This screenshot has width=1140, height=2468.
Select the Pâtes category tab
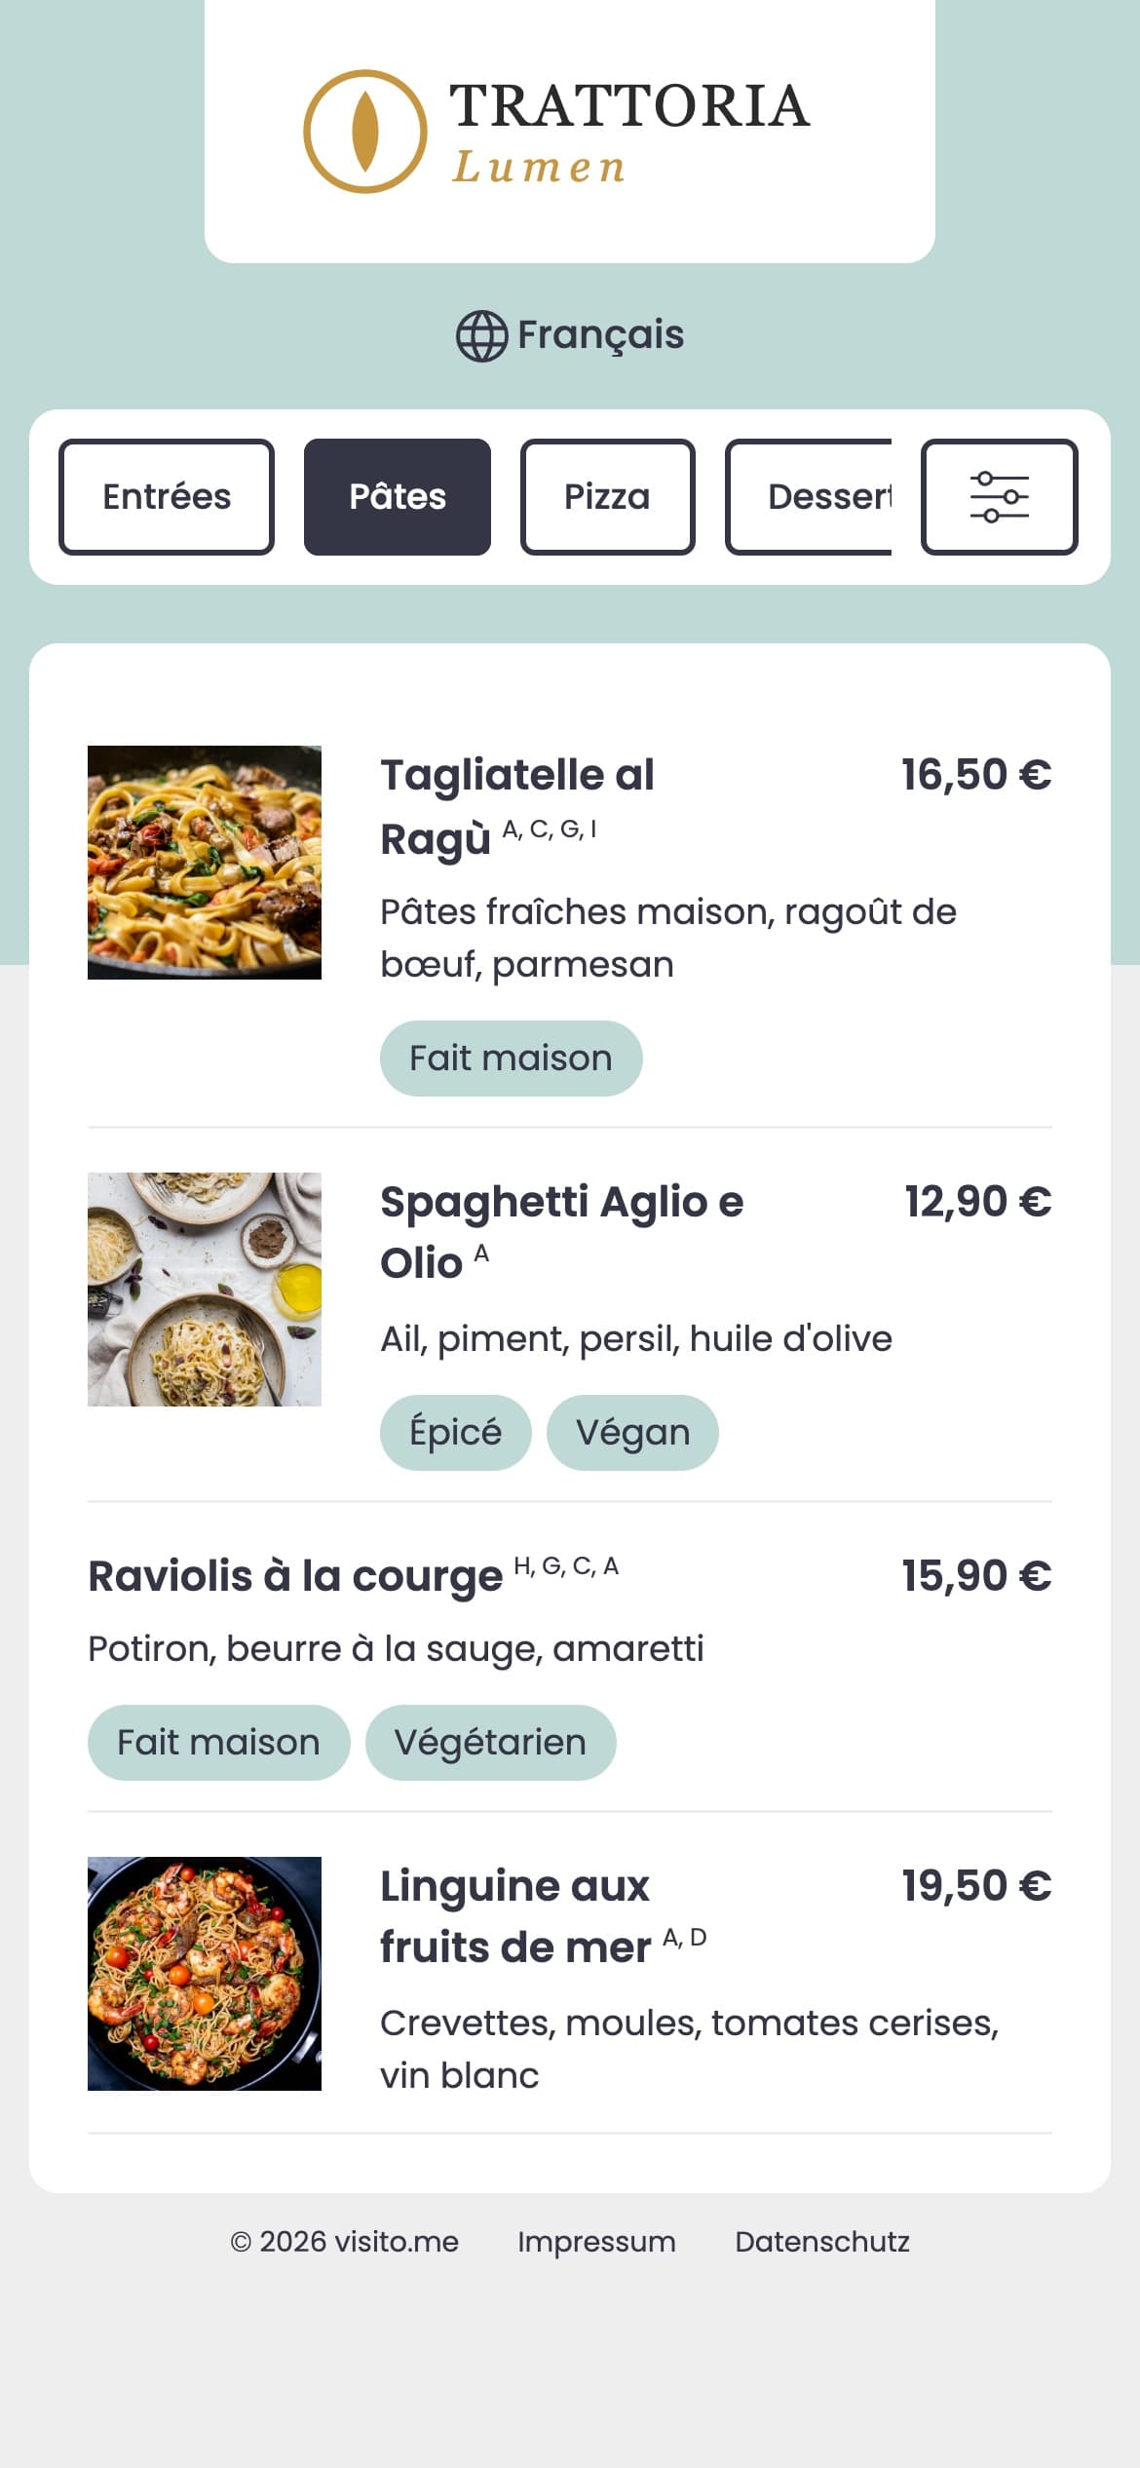tap(398, 497)
